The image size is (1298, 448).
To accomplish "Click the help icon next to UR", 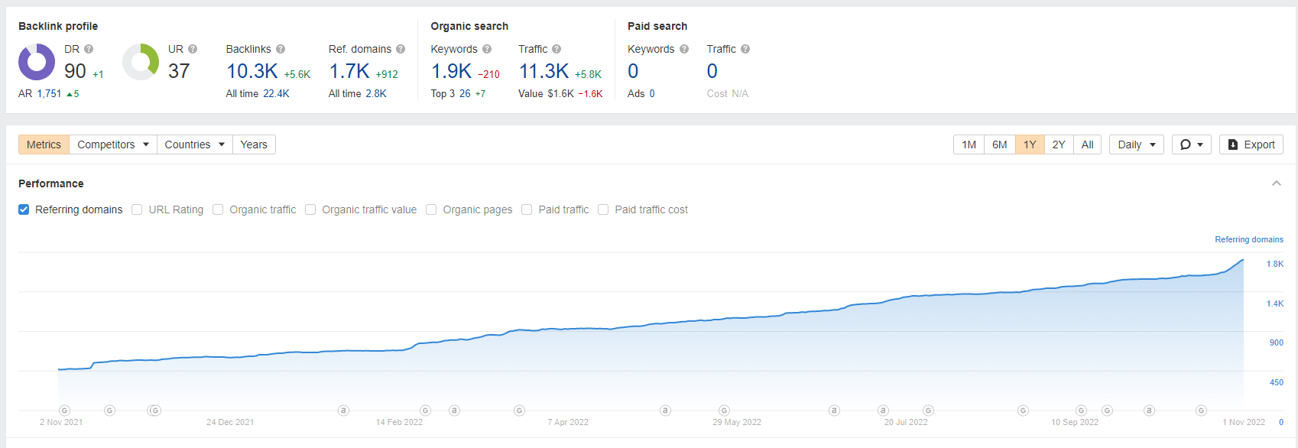I will 193,49.
